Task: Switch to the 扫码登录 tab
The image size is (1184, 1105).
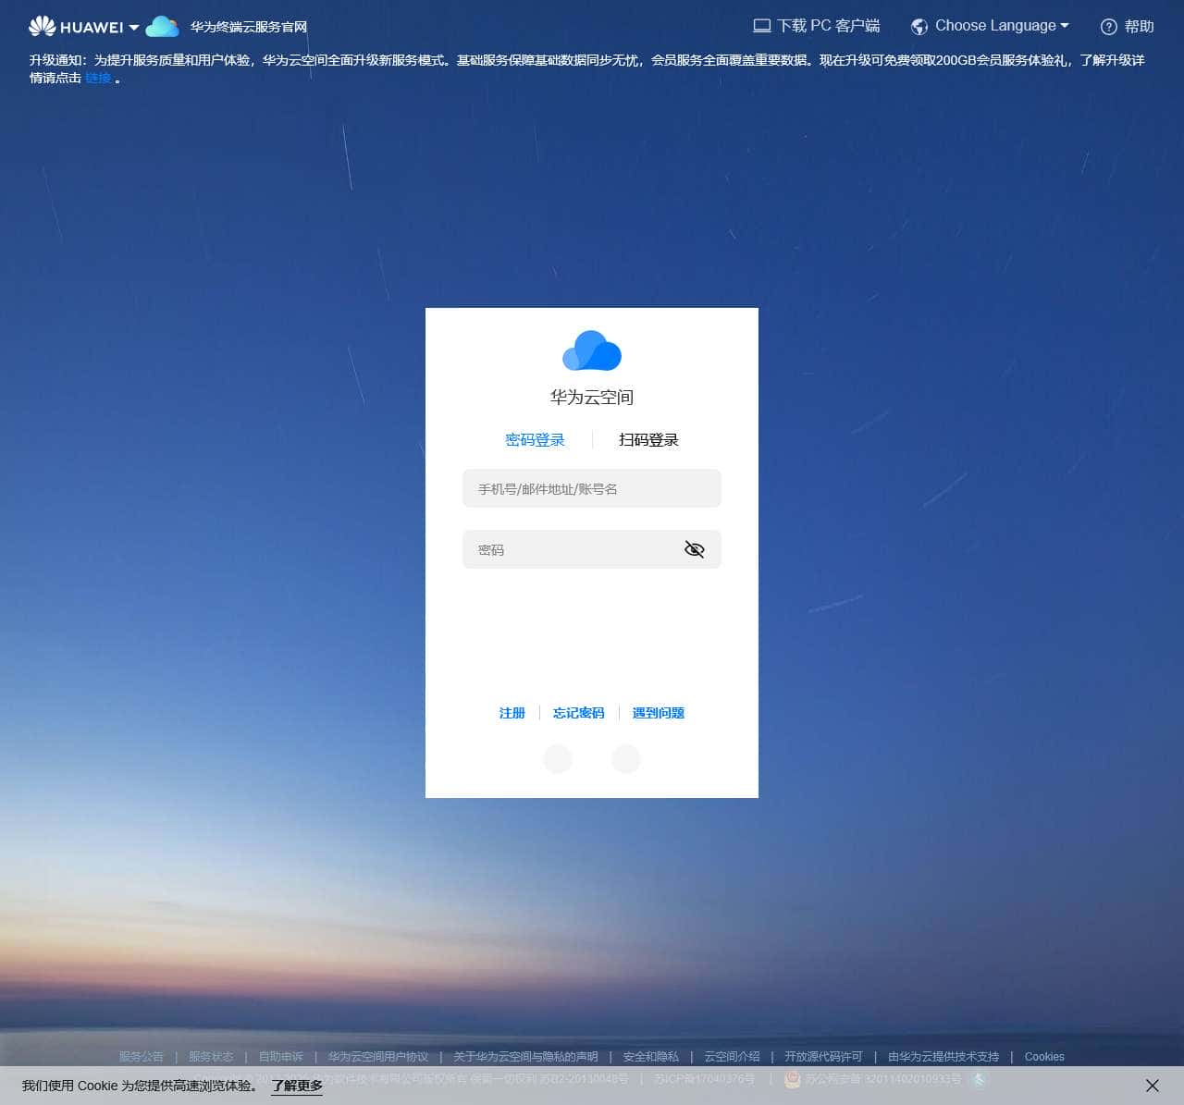Action: click(x=647, y=439)
